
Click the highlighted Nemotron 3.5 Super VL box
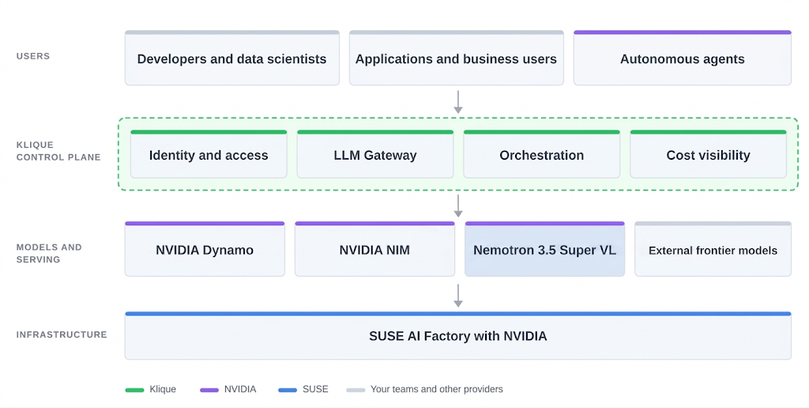point(545,249)
